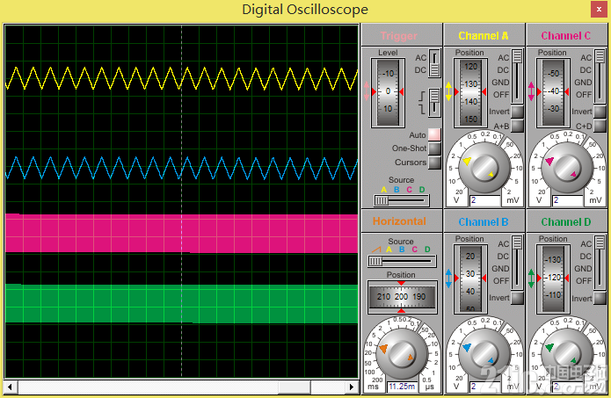611x398 pixels.
Task: Select Channel C DC coupling label
Action: pyautogui.click(x=586, y=70)
